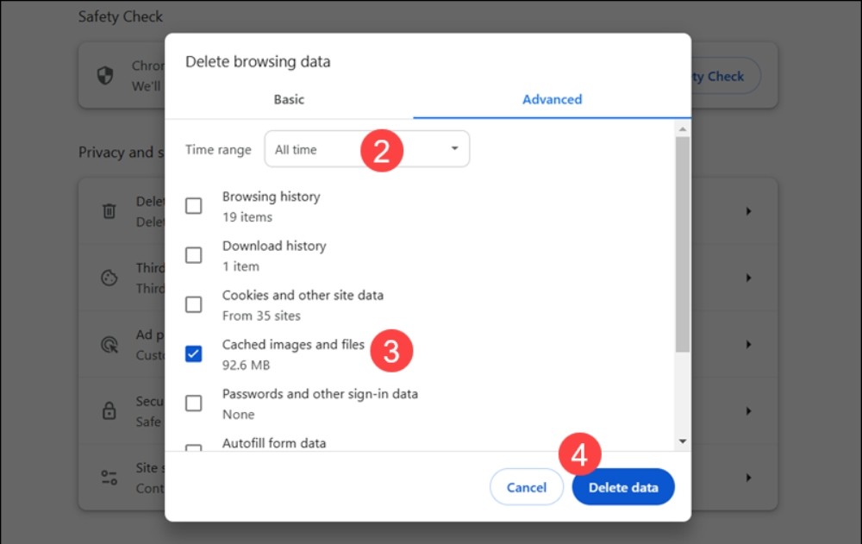Image resolution: width=862 pixels, height=544 pixels.
Task: Click the Autofill form data label
Action: (x=274, y=443)
